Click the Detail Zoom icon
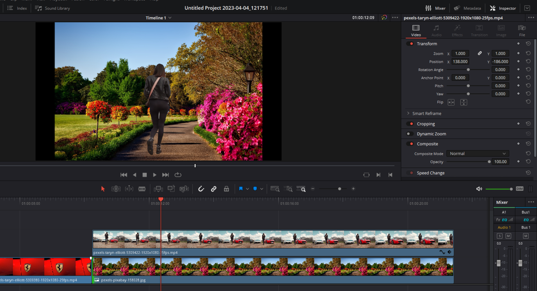This screenshot has height=291, width=537. (x=288, y=189)
